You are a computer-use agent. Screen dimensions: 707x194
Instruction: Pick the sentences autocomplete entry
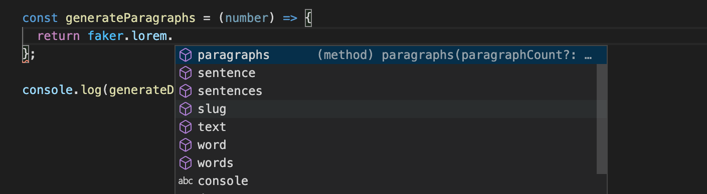point(386,91)
